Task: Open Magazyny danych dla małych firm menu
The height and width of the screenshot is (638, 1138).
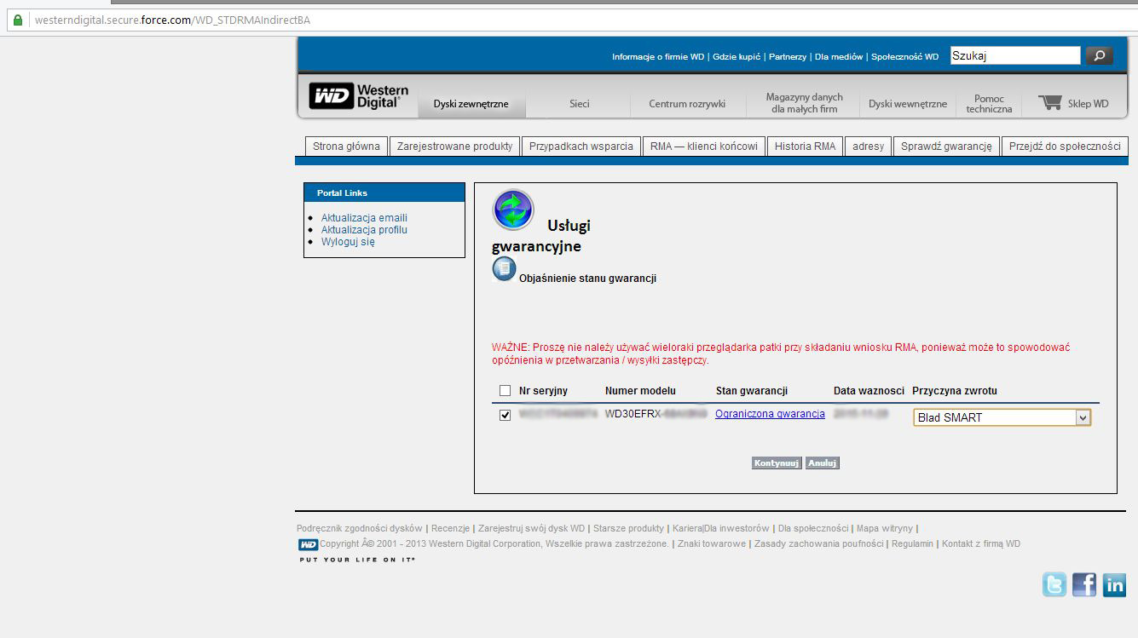Action: 804,103
